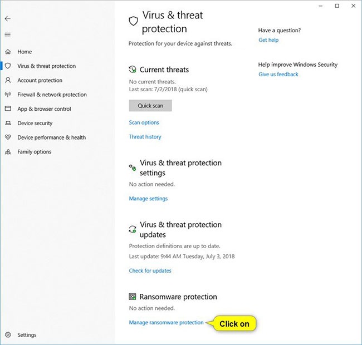The height and width of the screenshot is (345, 362).
Task: Open Family options people icon
Action: pyautogui.click(x=8, y=152)
